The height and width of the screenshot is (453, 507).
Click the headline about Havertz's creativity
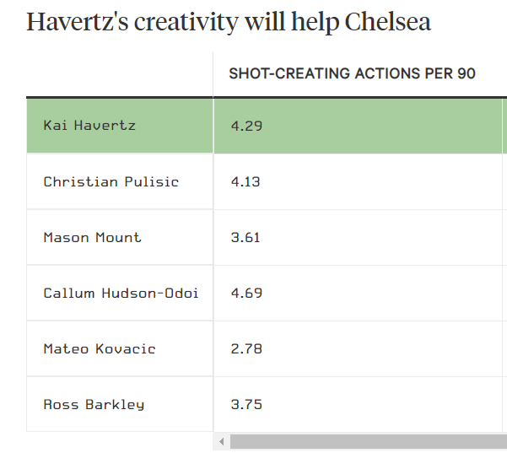229,22
